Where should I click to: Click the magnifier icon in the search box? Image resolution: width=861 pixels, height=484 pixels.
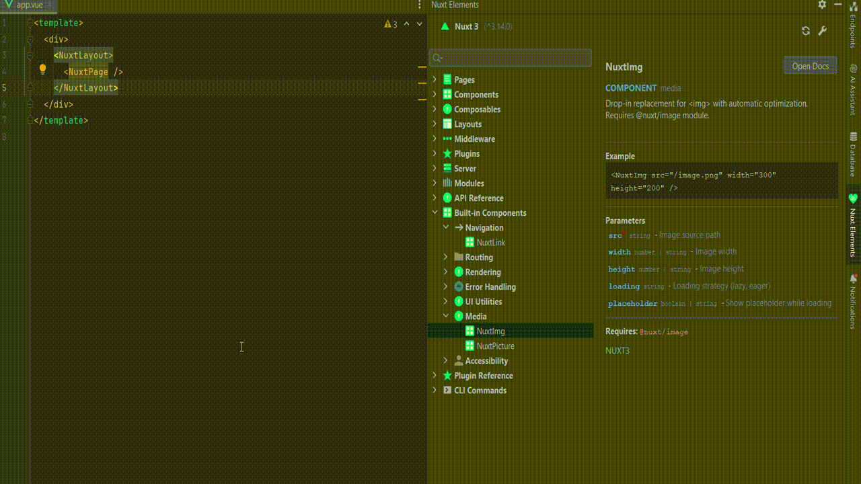click(437, 58)
